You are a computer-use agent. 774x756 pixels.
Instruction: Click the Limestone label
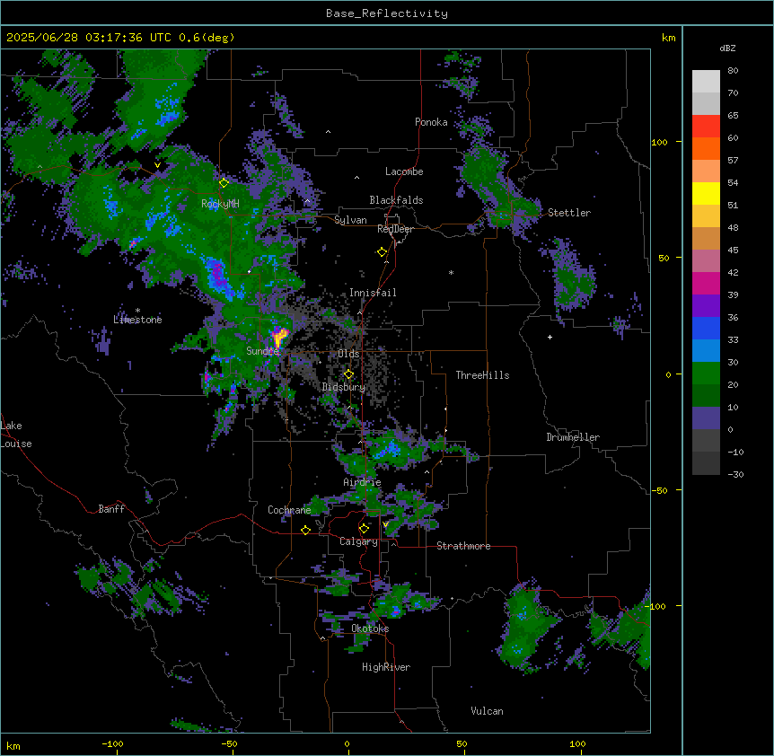point(137,320)
